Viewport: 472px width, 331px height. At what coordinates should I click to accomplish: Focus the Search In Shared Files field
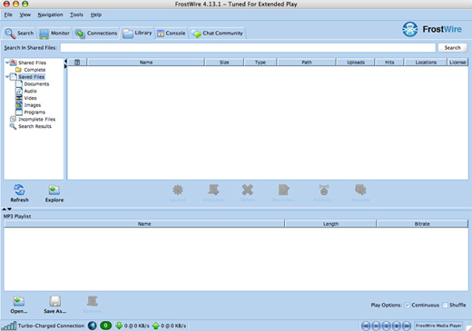(x=248, y=48)
